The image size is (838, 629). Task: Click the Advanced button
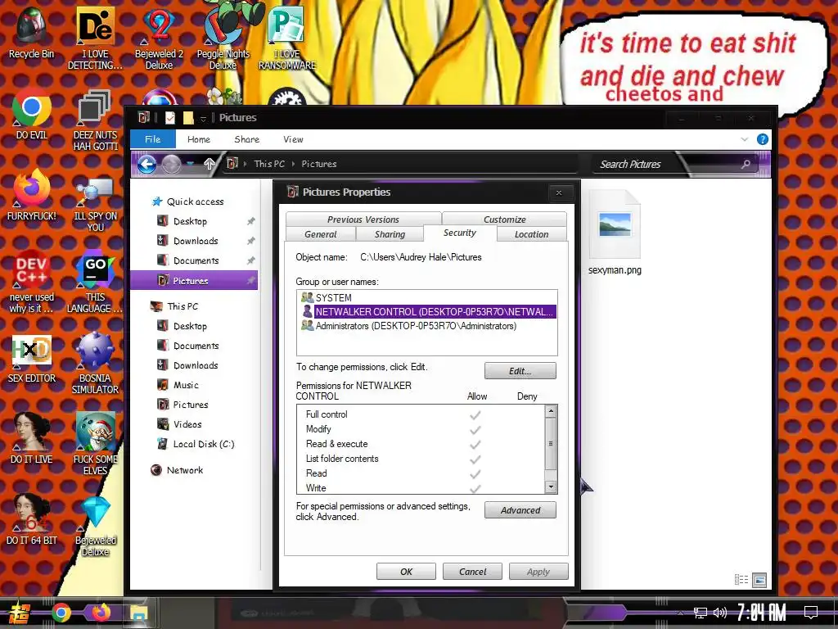[x=520, y=510]
